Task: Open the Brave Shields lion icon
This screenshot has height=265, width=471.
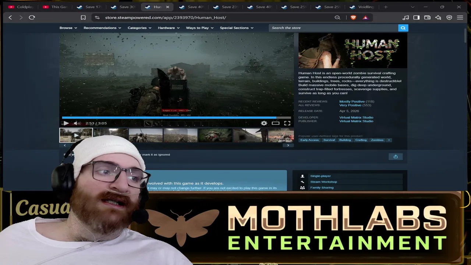Action: click(x=353, y=17)
